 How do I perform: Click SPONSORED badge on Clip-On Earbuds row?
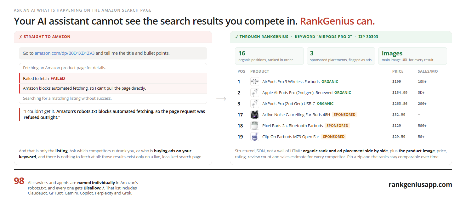pos(334,137)
